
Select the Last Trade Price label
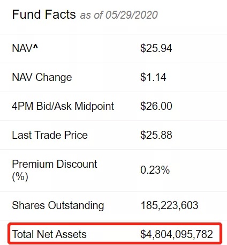(50, 135)
